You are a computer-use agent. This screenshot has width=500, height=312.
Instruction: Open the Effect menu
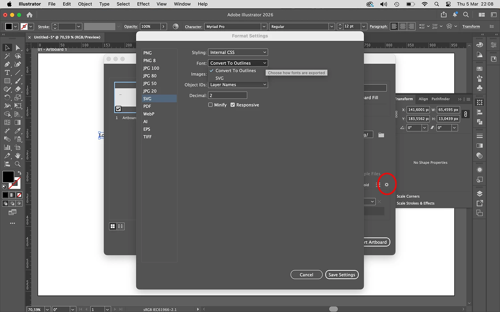pyautogui.click(x=143, y=4)
